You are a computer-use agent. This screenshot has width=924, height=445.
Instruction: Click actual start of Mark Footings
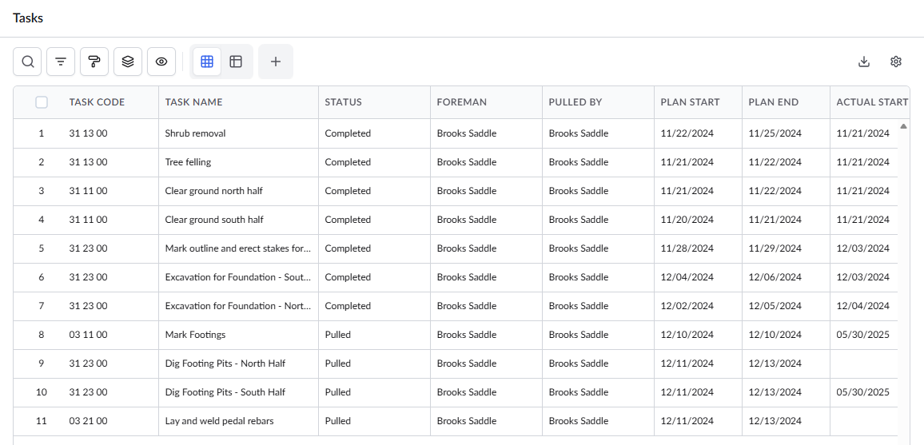[x=862, y=335]
